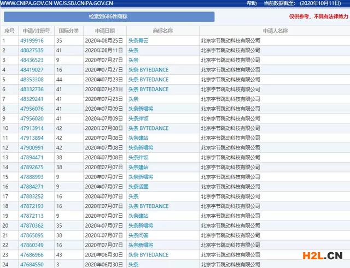The image size is (350, 268).
Task: Select the date cell 2020年08月25日
Action: tap(104, 40)
